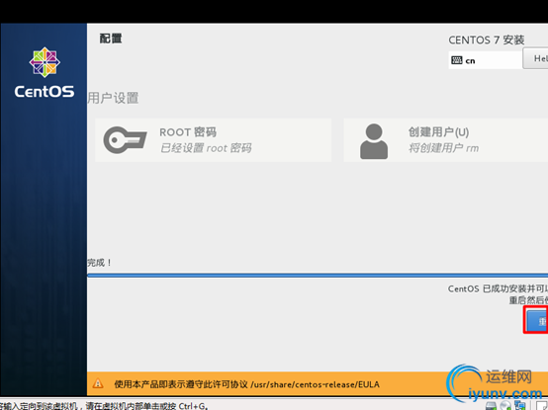Click the CENTOS 7 安装 title
This screenshot has height=410, width=548.
tap(486, 41)
